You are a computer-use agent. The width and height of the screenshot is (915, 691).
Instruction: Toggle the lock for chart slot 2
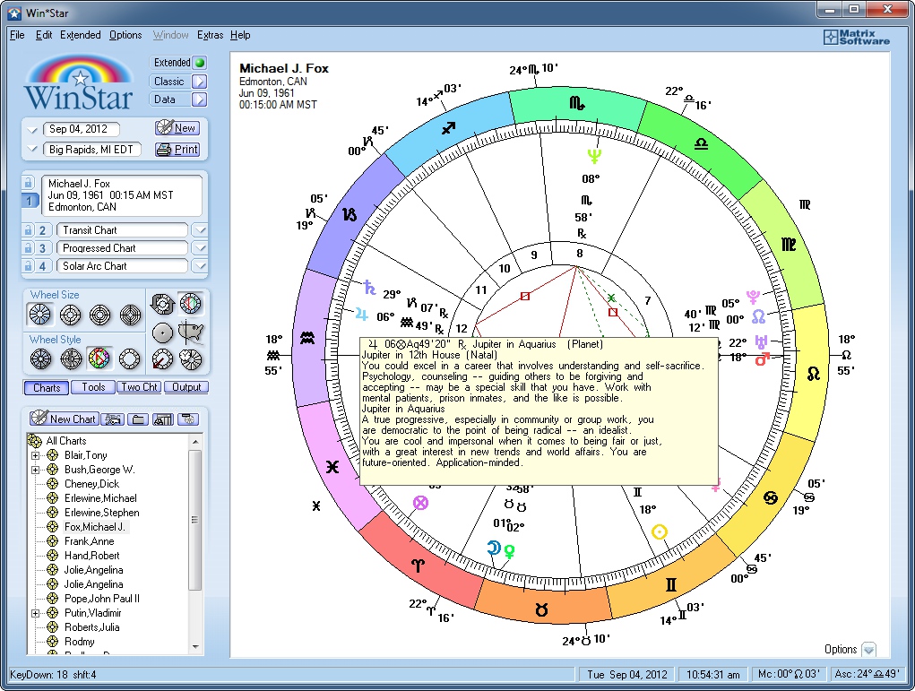click(28, 230)
